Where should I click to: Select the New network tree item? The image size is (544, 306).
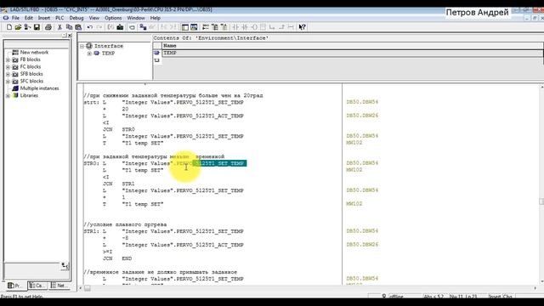click(34, 53)
